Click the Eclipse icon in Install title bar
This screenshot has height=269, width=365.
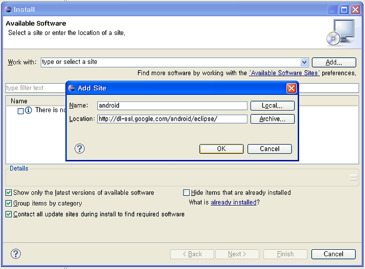coord(8,9)
